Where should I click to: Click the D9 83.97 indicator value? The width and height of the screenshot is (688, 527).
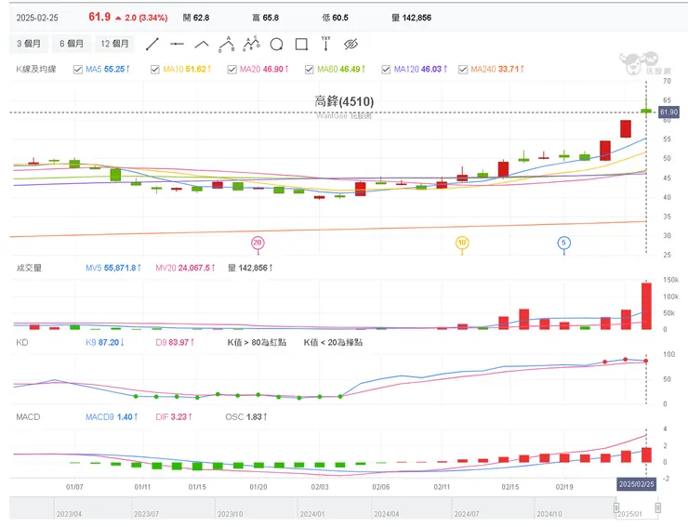(x=175, y=342)
